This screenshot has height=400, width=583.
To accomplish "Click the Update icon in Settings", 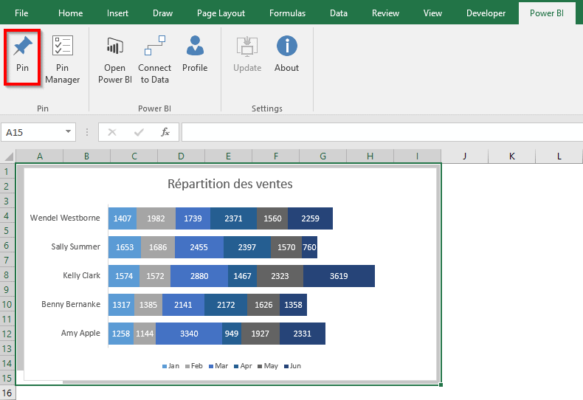I will pos(247,48).
